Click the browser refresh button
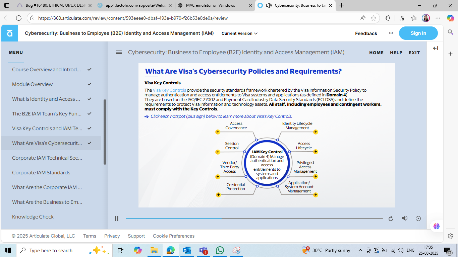The image size is (458, 257). (x=19, y=18)
